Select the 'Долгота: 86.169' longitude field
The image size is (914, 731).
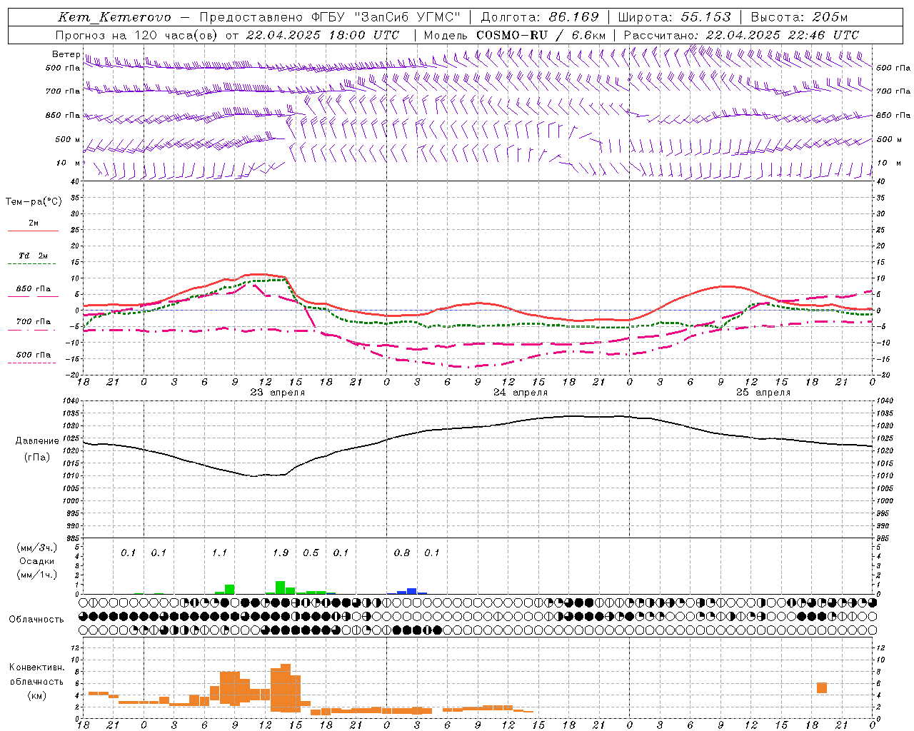pos(540,17)
